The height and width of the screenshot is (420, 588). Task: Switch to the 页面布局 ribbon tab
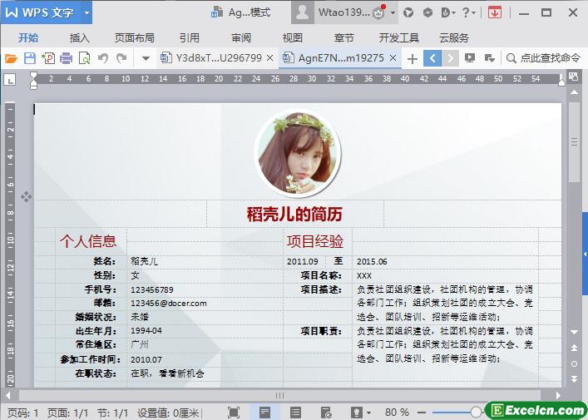coord(134,37)
